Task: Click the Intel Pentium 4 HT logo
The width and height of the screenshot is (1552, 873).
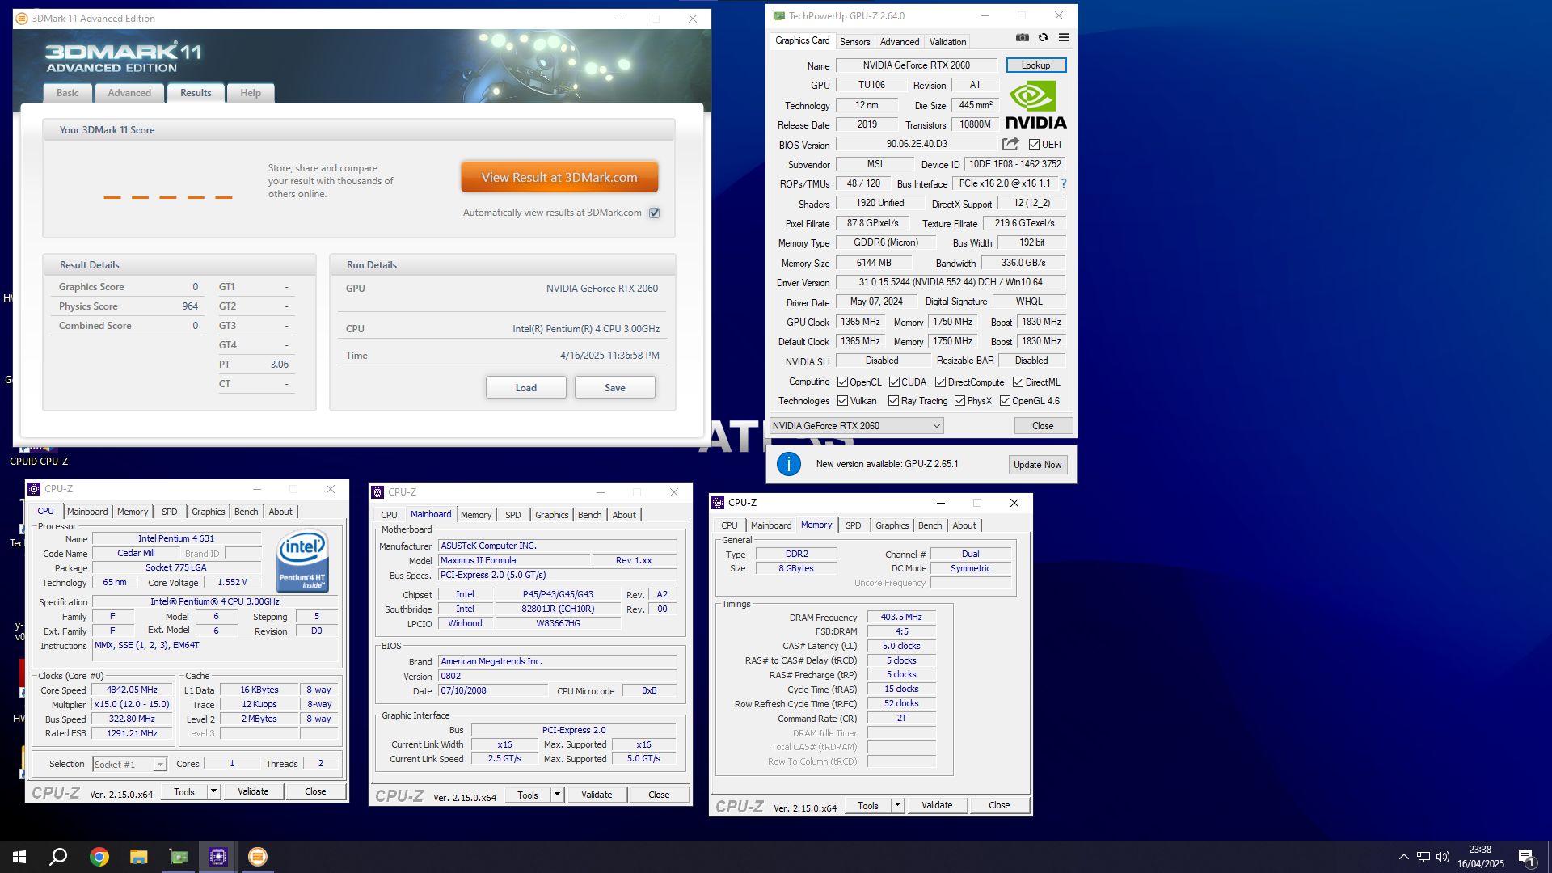Action: [x=303, y=560]
